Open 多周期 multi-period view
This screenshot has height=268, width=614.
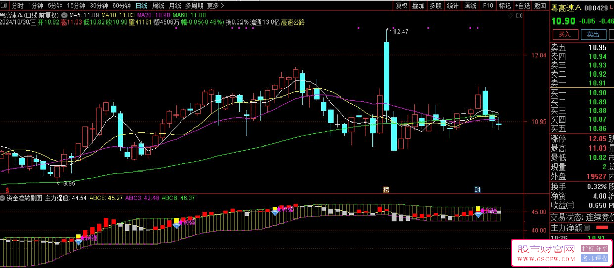(194, 6)
